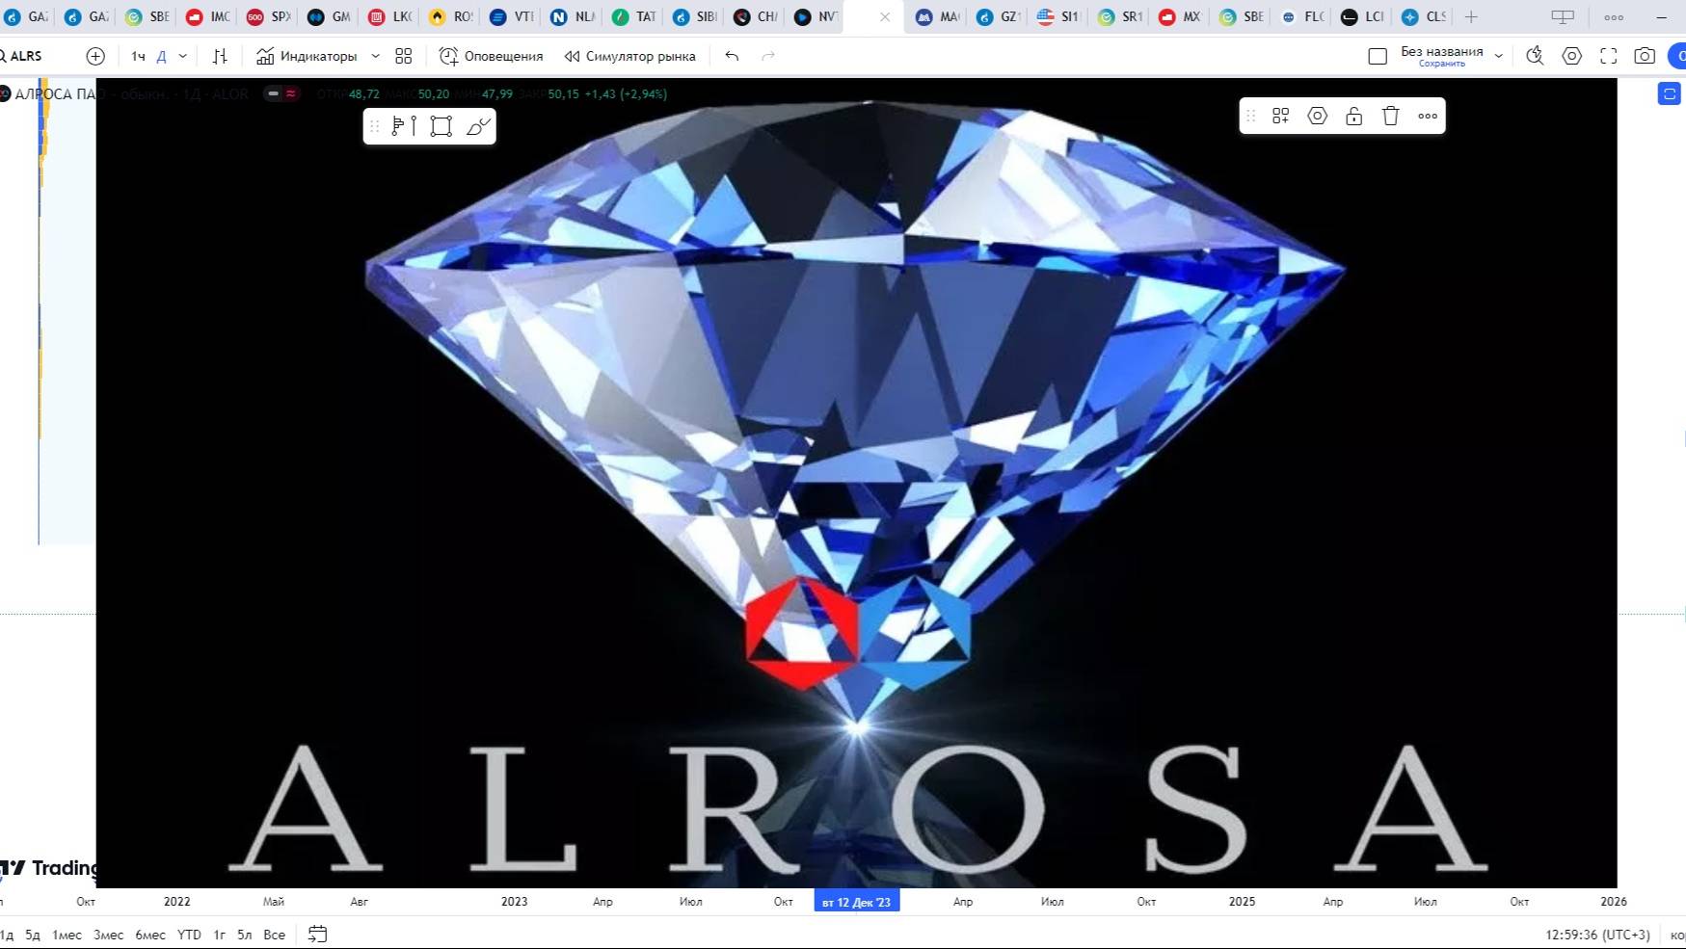
Task: Open quick search lightning icon
Action: (x=1535, y=56)
